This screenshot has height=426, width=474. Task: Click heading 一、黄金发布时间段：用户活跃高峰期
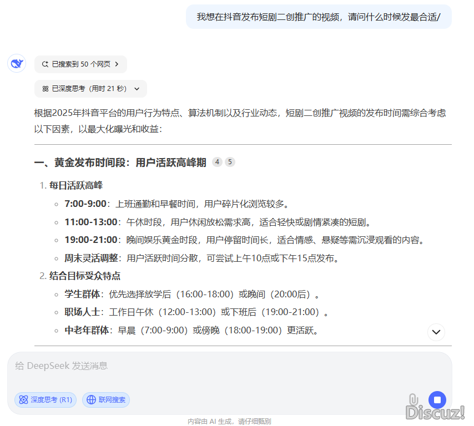point(120,163)
